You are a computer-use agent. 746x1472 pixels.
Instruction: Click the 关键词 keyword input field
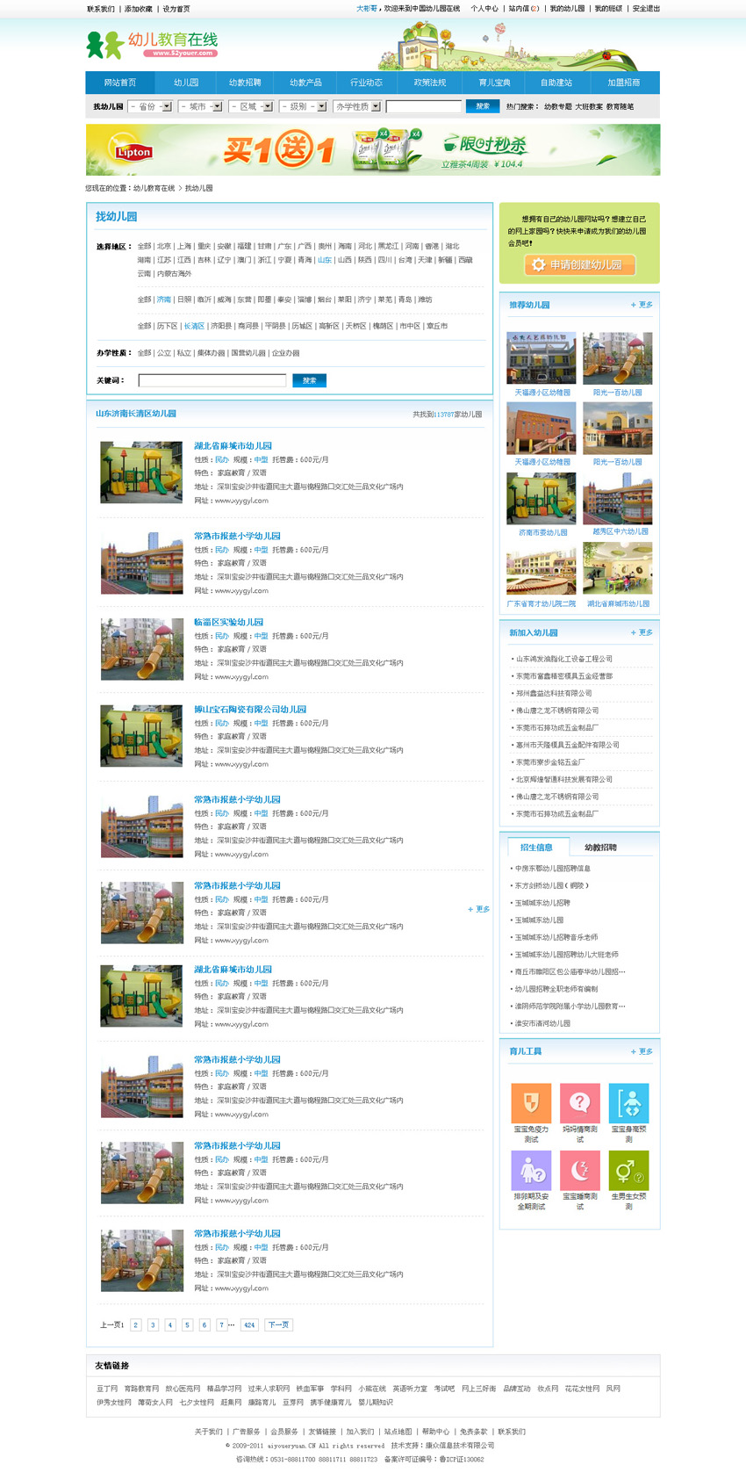[212, 380]
